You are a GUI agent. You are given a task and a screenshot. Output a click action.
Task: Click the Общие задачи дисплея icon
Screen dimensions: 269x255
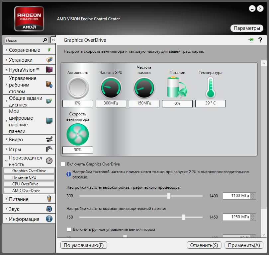pos(49,101)
